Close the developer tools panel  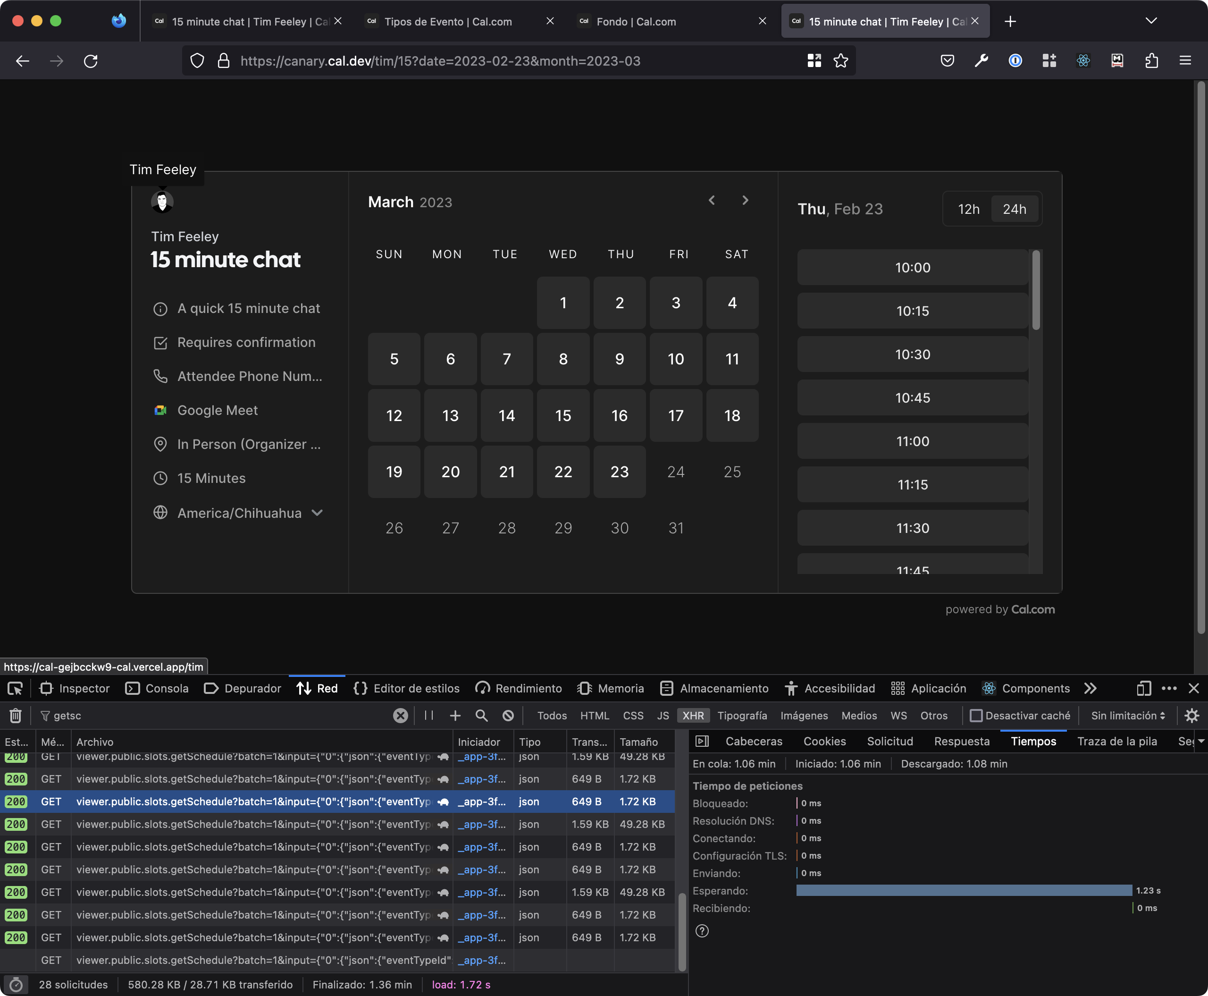pyautogui.click(x=1194, y=689)
